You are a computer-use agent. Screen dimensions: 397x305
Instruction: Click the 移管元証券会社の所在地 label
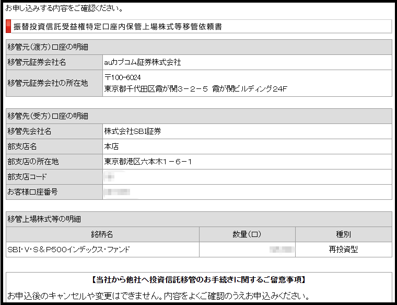tap(48, 83)
